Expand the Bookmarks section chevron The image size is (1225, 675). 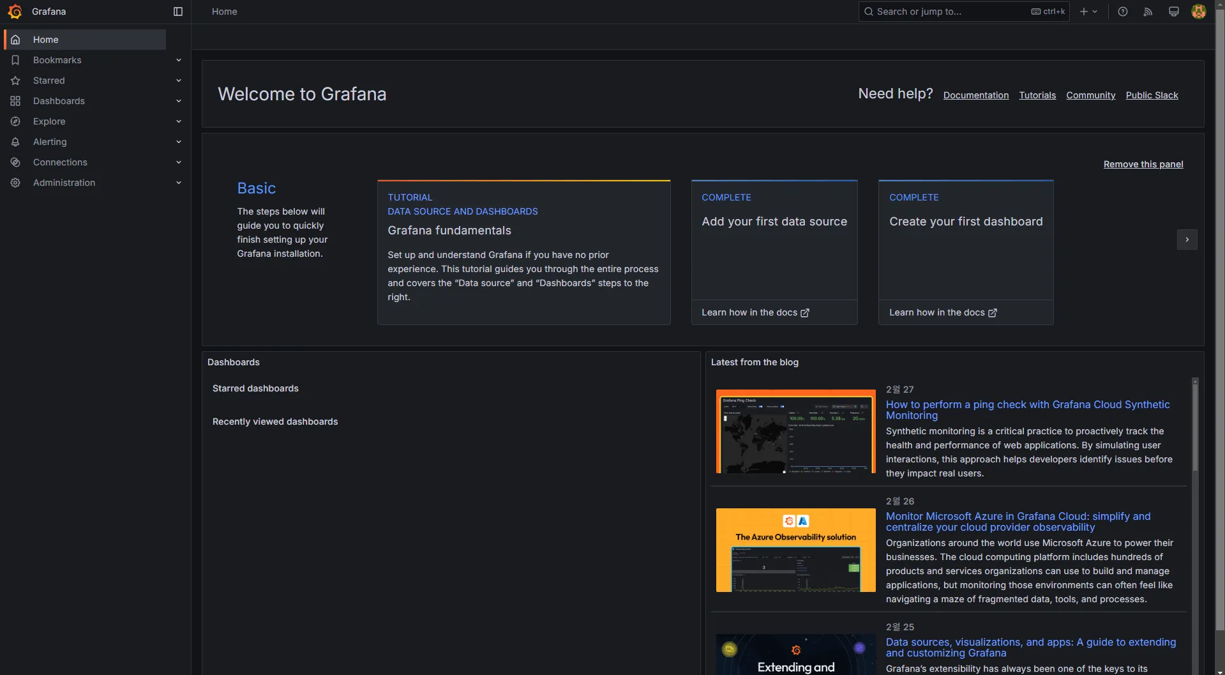coord(179,60)
